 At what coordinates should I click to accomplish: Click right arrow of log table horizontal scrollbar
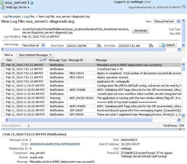coord(179,120)
